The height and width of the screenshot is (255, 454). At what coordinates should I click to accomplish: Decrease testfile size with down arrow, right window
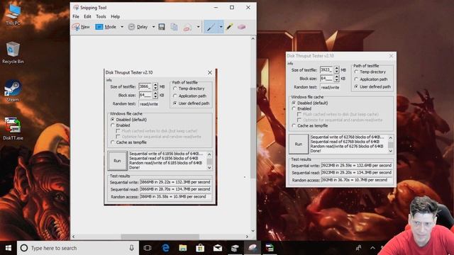point(336,72)
